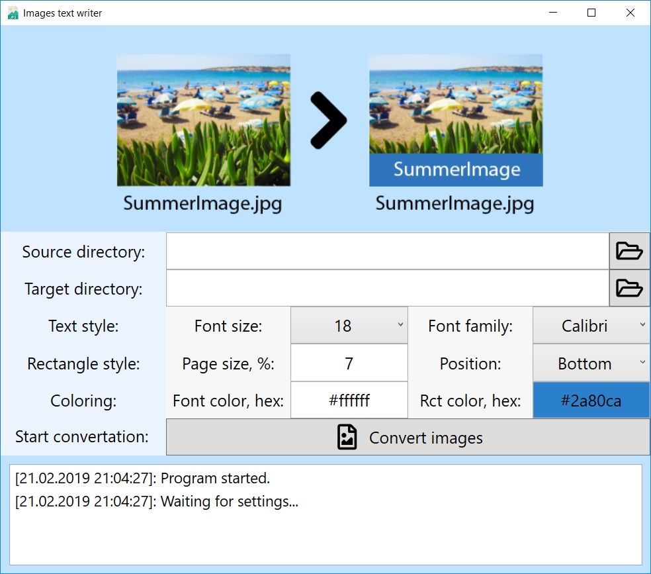Focus the Source directory text field
Image resolution: width=651 pixels, height=574 pixels.
click(x=387, y=251)
